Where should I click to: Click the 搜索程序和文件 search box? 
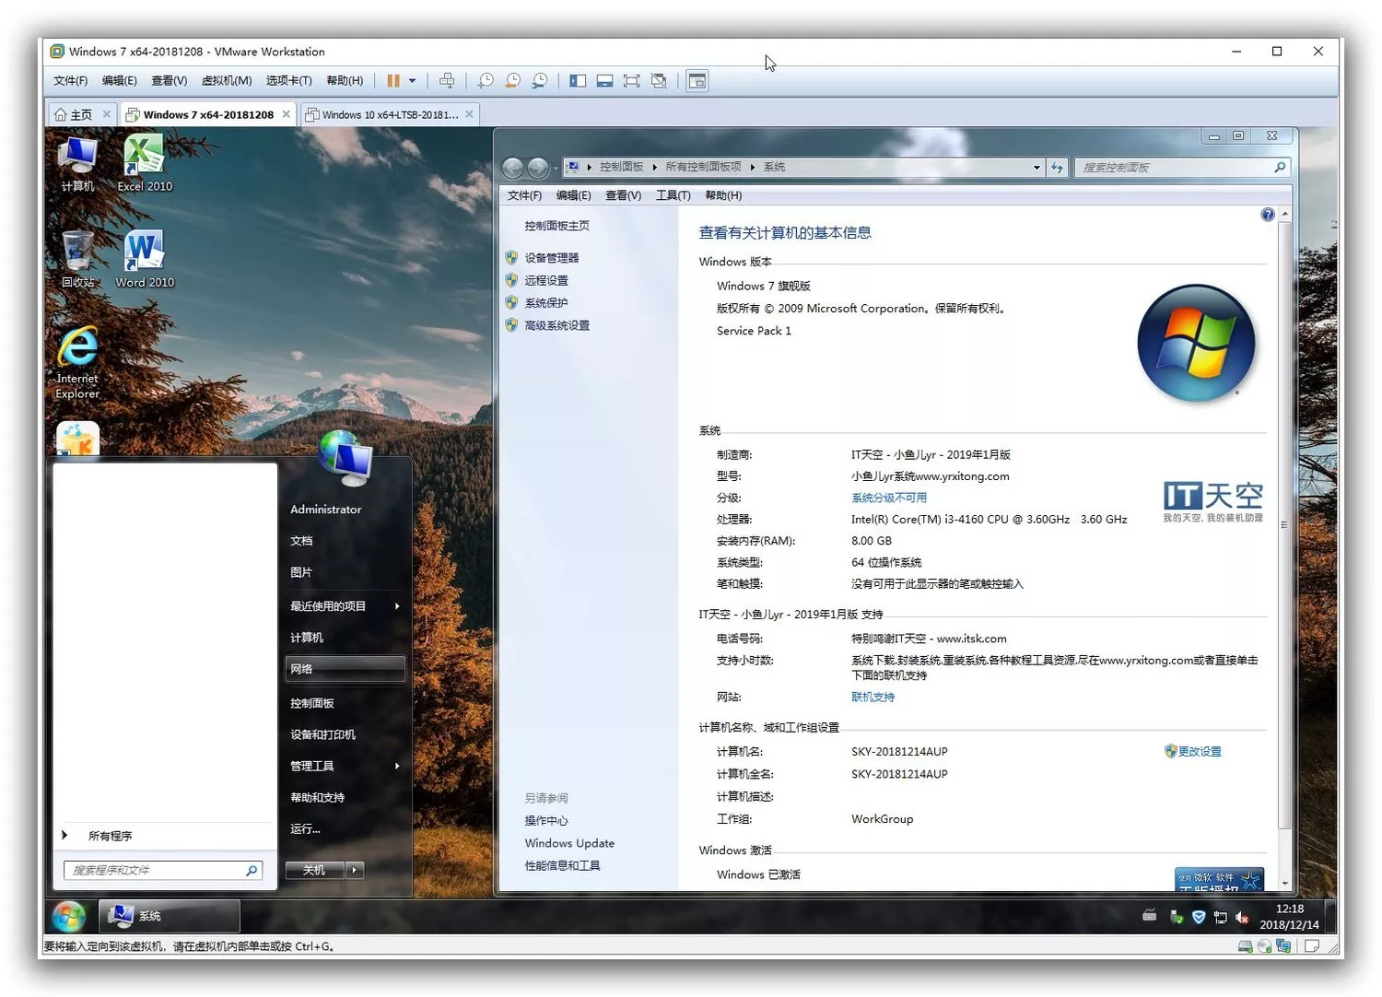coord(163,870)
